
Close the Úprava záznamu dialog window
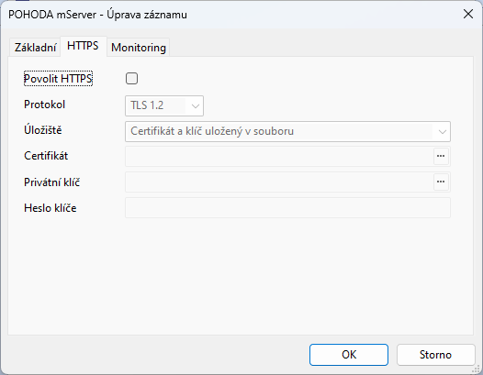pyautogui.click(x=468, y=14)
